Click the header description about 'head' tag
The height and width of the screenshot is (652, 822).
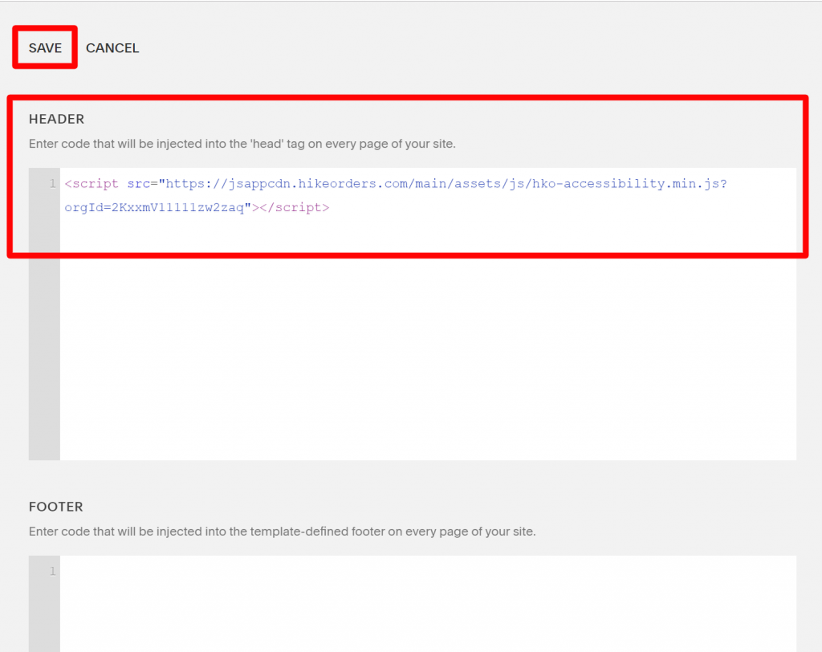coord(242,144)
